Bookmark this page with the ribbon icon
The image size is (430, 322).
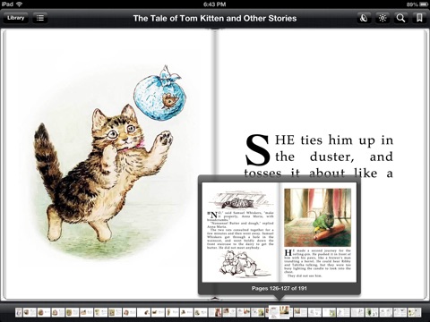tap(419, 18)
